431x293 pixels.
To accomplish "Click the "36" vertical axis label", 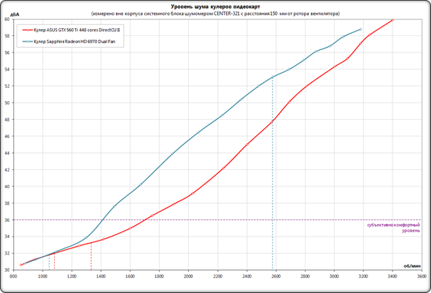I will pos(7,220).
